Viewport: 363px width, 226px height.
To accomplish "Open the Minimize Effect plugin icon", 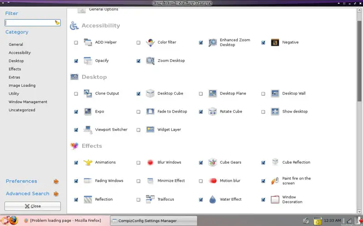I will click(150, 181).
